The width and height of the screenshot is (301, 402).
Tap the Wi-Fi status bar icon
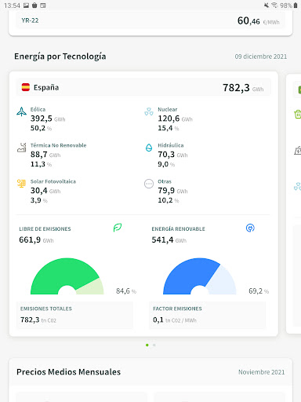pyautogui.click(x=274, y=5)
